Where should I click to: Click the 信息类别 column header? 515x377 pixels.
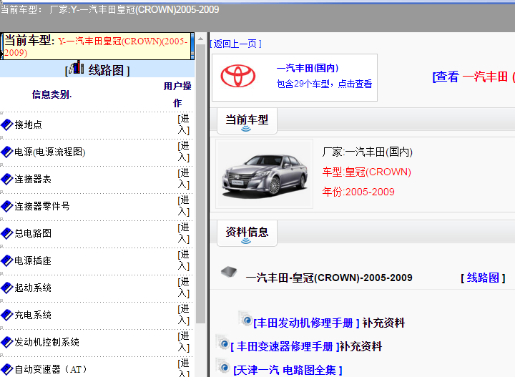pyautogui.click(x=51, y=95)
